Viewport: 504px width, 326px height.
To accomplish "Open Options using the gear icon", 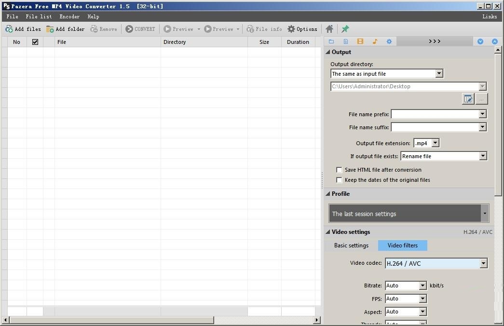I will tap(302, 29).
